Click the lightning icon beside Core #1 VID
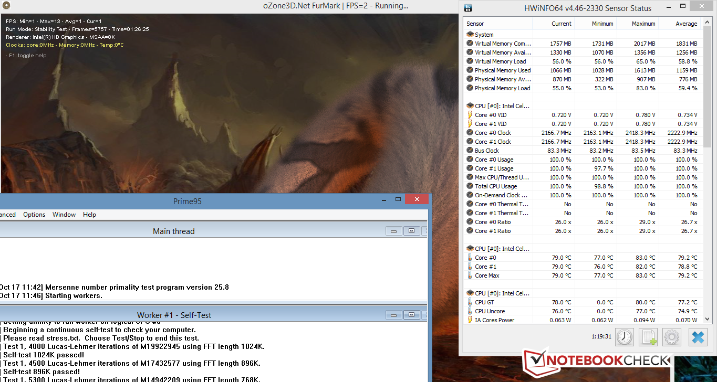This screenshot has height=382, width=717. (x=470, y=124)
